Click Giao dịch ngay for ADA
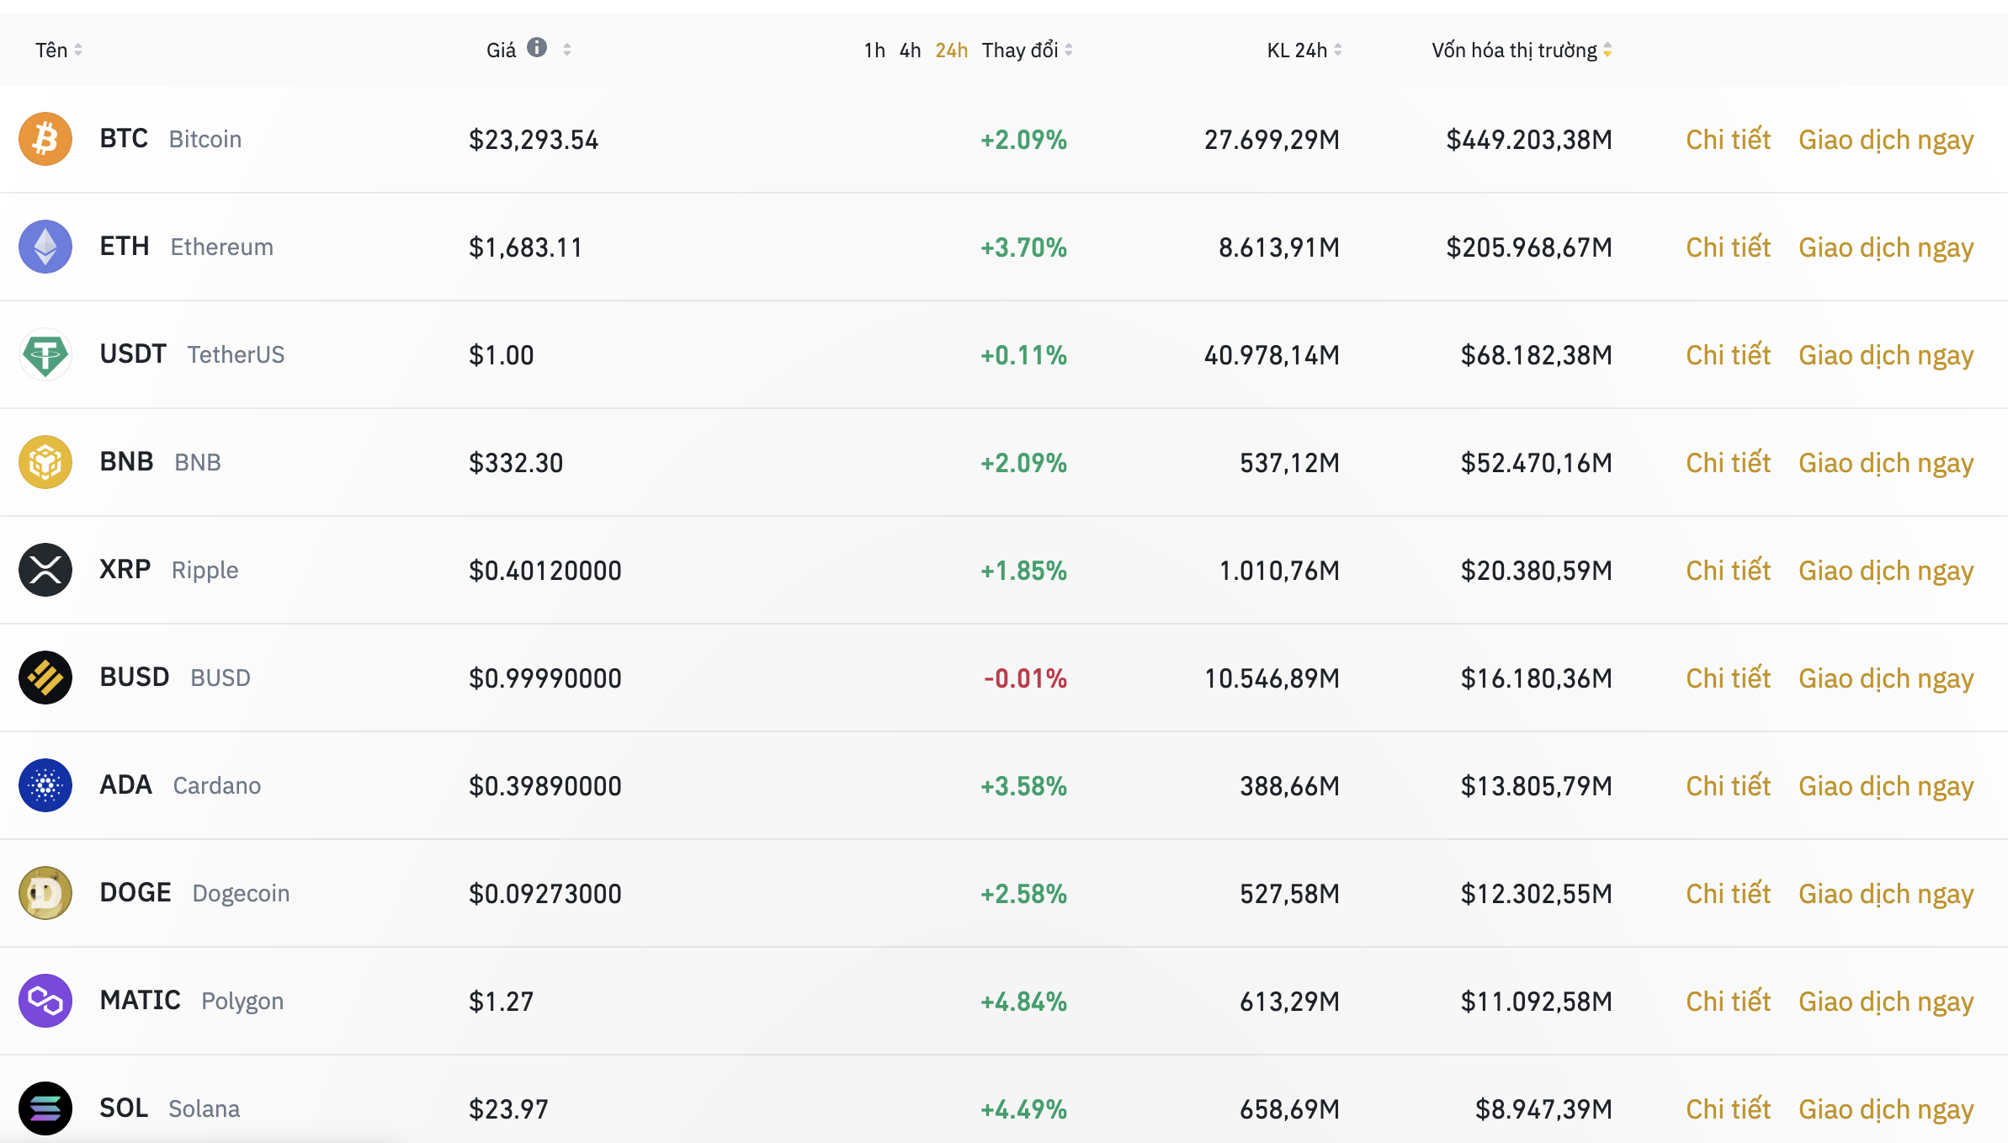 pyautogui.click(x=1886, y=786)
